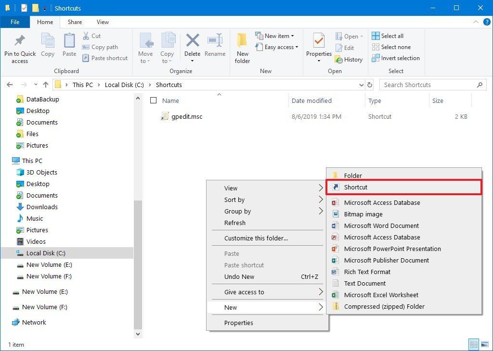The image size is (493, 351).
Task: Open the Easy access dropdown
Action: (277, 47)
